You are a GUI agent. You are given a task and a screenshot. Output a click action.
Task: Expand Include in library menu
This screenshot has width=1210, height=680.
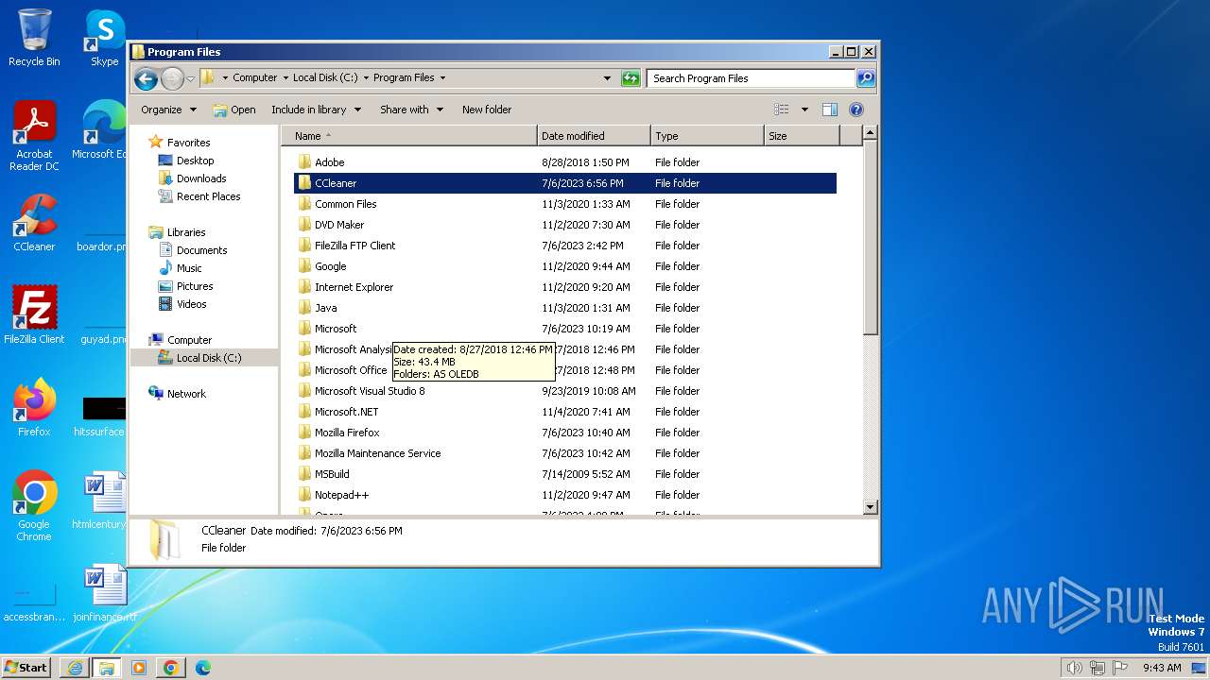(316, 110)
